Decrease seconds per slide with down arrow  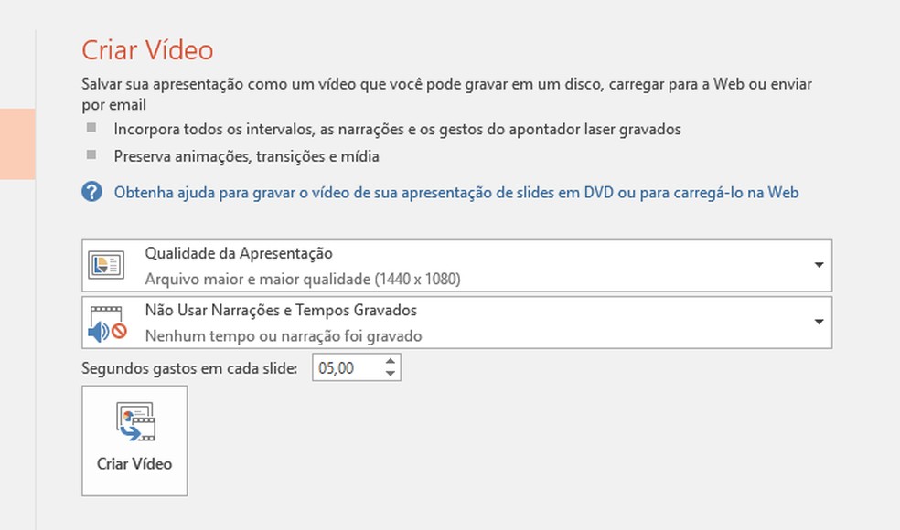pyautogui.click(x=390, y=372)
